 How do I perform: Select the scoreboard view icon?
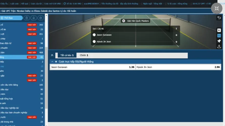(219, 35)
